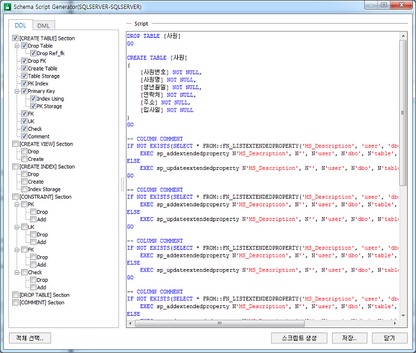Viewport: 416px width, 353px height.
Task: Click the horizontal scrollbar thumb in Script
Action: 220,324
